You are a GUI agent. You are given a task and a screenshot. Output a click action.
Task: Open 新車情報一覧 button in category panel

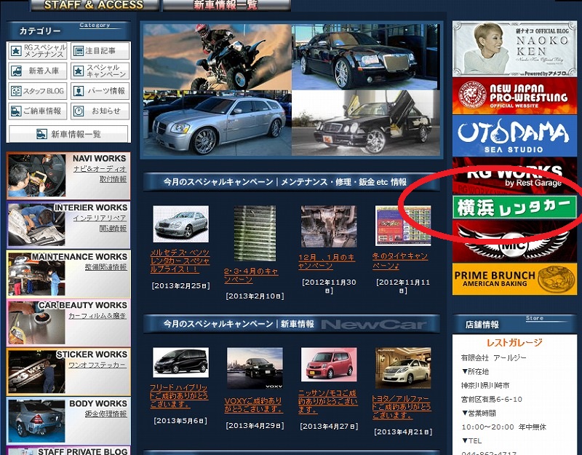(68, 134)
